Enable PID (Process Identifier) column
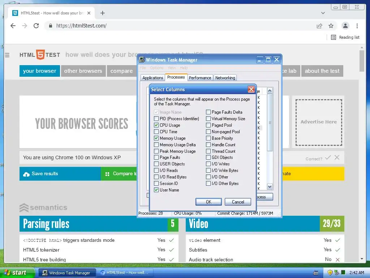Image resolution: width=370 pixels, height=278 pixels. click(x=156, y=119)
